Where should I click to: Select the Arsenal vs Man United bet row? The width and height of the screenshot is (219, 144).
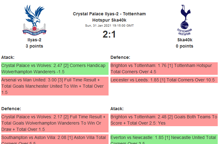click(x=55, y=86)
